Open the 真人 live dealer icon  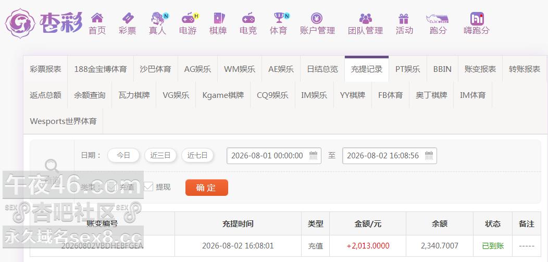(158, 18)
